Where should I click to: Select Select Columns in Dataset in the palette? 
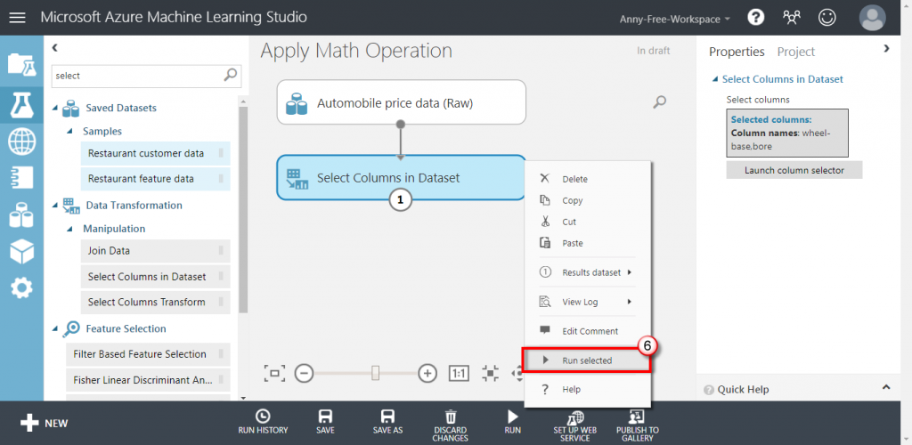(155, 277)
